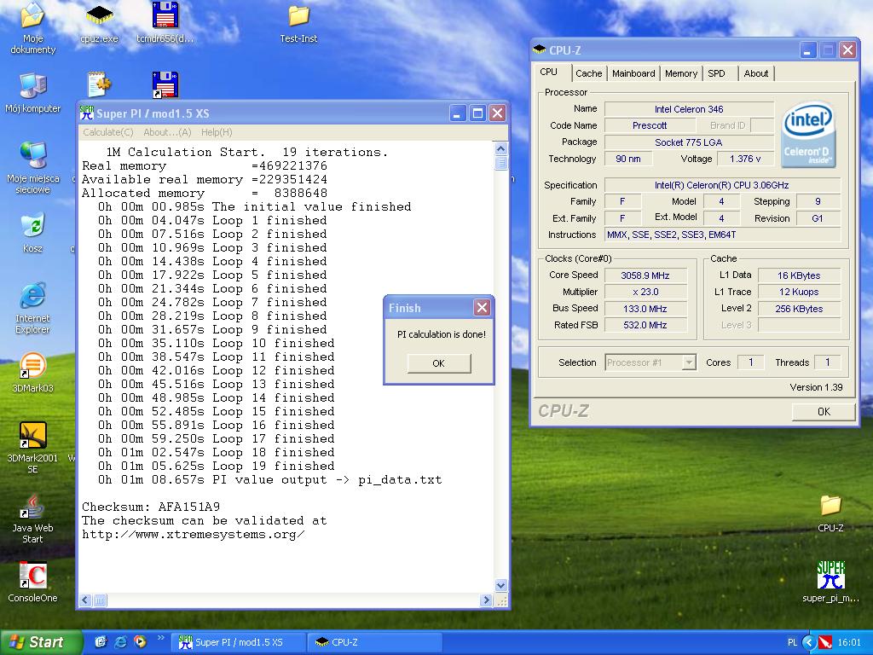Screen dimensions: 873x655
Task: Click red antivirus tray icon
Action: point(825,642)
